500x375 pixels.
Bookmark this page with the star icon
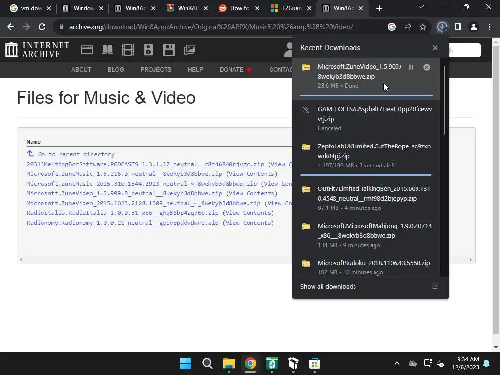[x=423, y=27]
